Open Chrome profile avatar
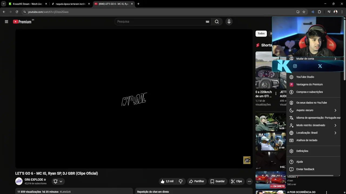Screen dimensions: 346x194 tap(335, 12)
